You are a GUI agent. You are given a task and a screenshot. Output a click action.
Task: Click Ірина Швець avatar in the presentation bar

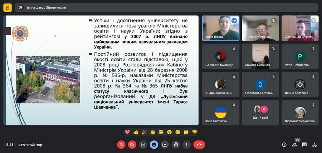21,8
